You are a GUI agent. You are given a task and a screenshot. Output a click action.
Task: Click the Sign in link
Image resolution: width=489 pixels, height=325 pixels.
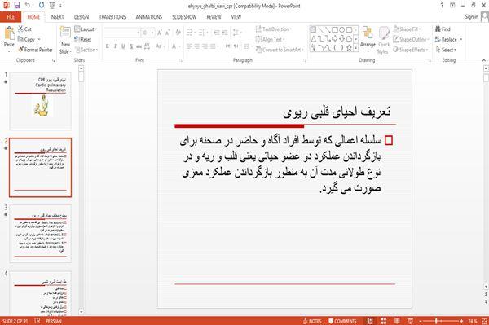(471, 17)
